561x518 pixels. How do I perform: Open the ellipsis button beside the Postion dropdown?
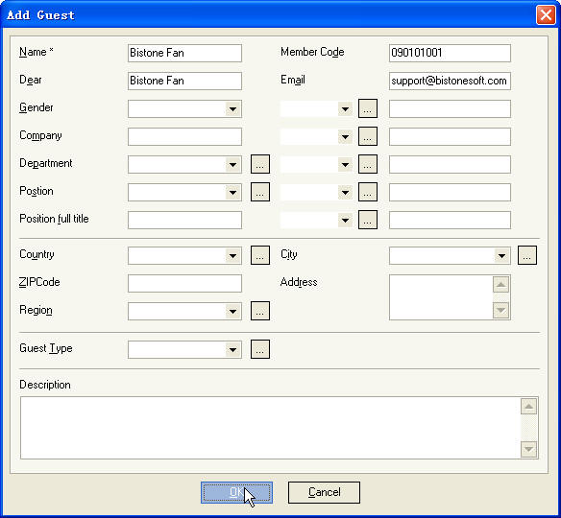click(260, 192)
